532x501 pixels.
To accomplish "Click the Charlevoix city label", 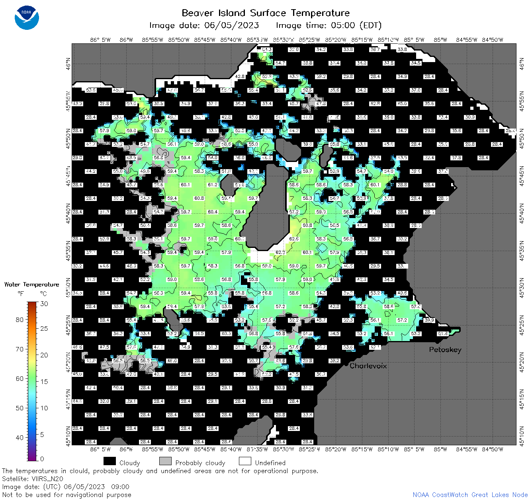I will 368,366.
